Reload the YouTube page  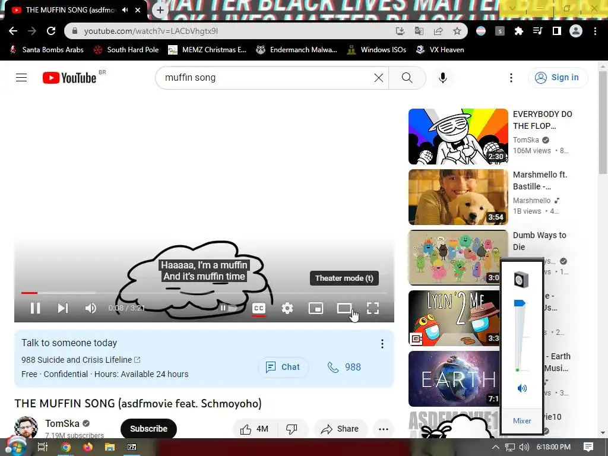51,31
